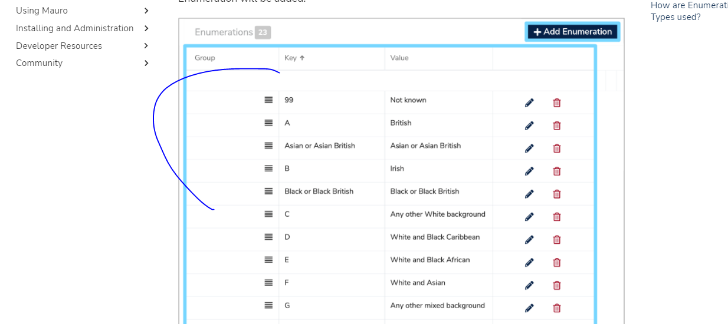728x324 pixels.
Task: Edit the Asian or Asian British row
Action: [529, 148]
